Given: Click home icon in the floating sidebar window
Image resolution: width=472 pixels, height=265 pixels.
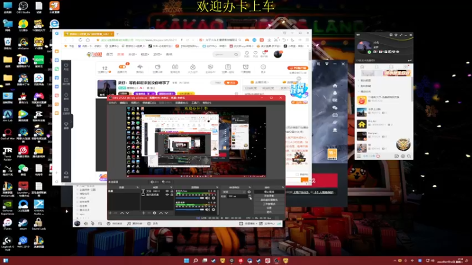Looking at the screenshot, I should tap(335, 85).
